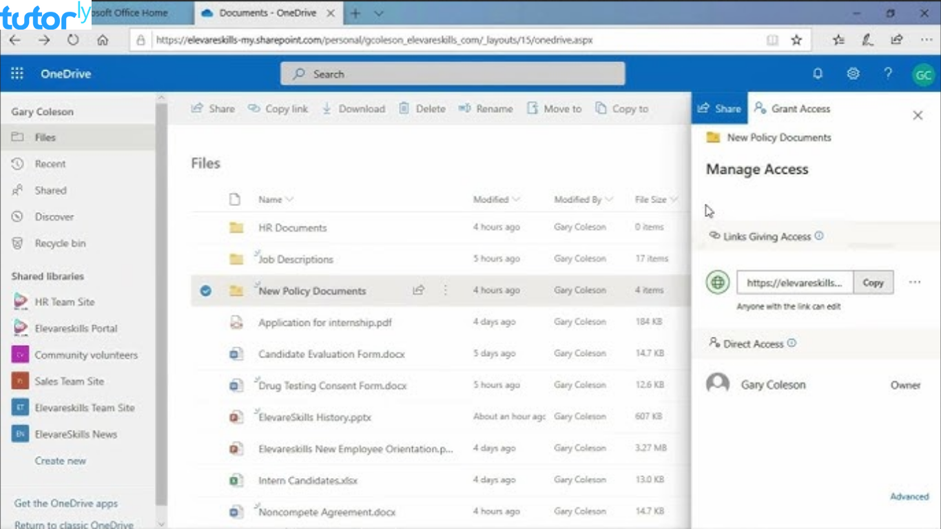Click Download in the command bar
Image resolution: width=941 pixels, height=529 pixels.
click(353, 109)
